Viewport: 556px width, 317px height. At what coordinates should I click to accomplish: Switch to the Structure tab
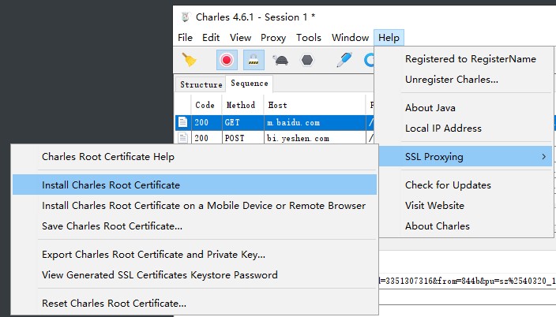click(x=201, y=84)
